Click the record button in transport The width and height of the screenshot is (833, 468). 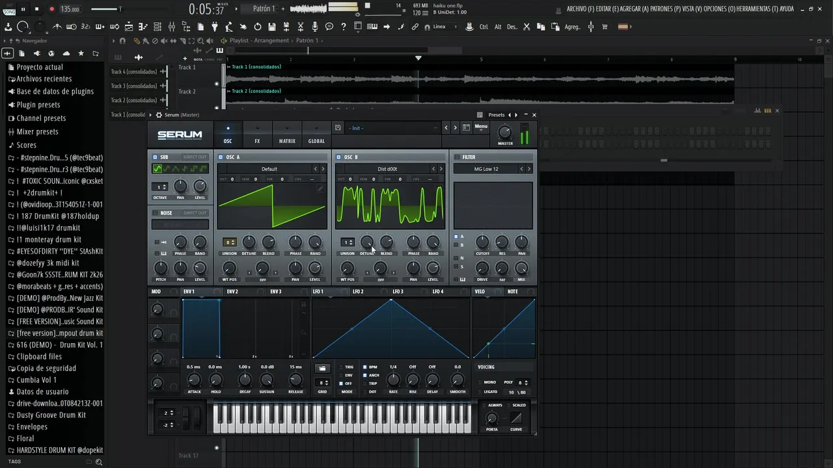click(51, 9)
